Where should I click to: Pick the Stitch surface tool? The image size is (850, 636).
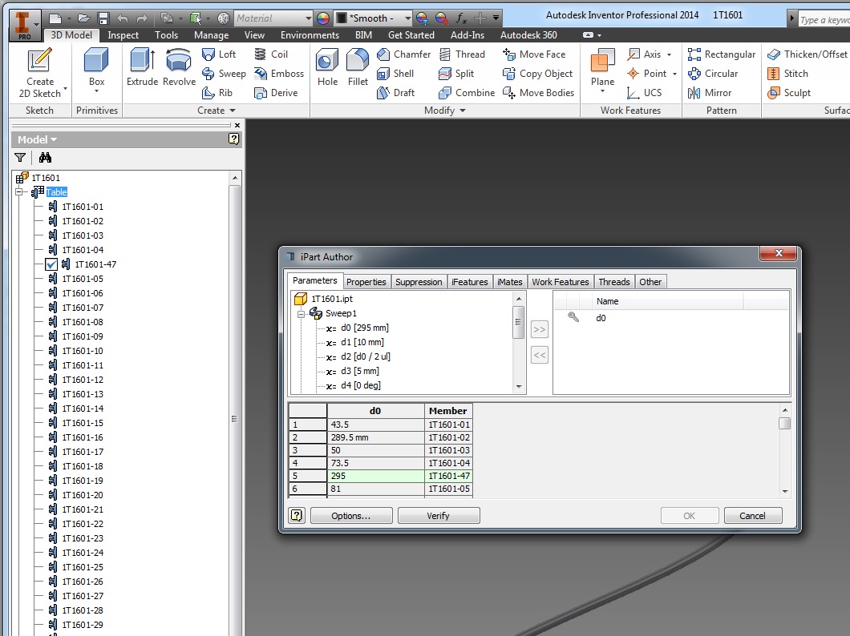pos(787,74)
